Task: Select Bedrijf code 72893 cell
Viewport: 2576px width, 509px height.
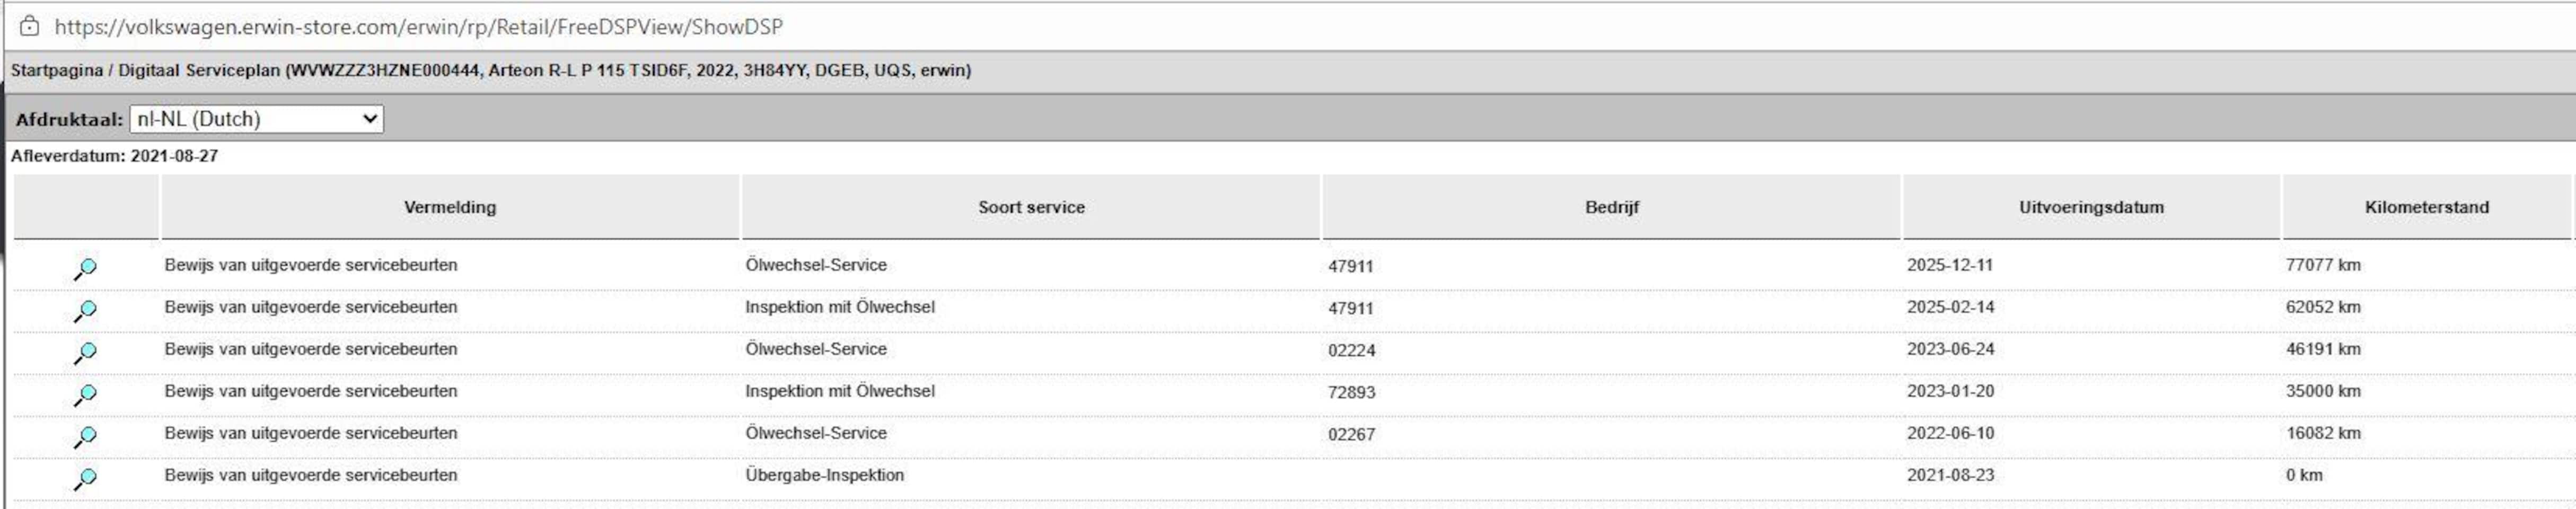Action: tap(1351, 392)
